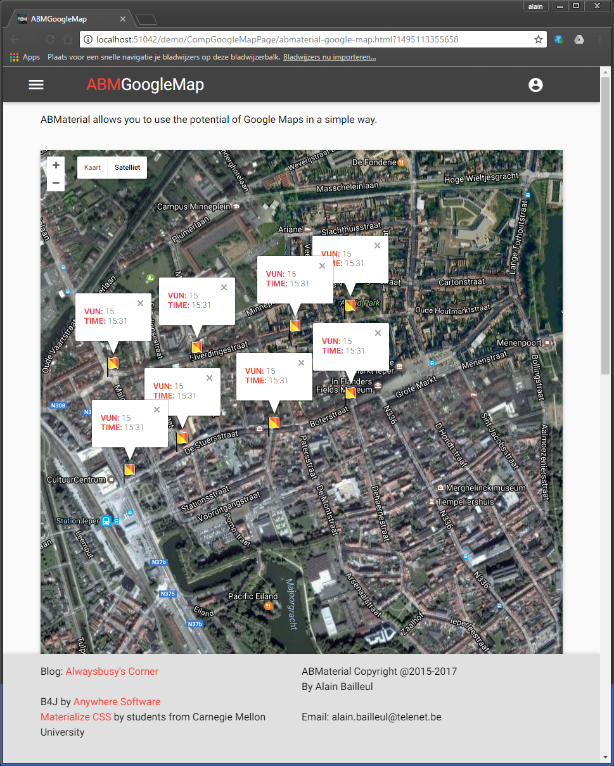The width and height of the screenshot is (614, 766).
Task: Click the Station Ieper train icon
Action: (106, 521)
